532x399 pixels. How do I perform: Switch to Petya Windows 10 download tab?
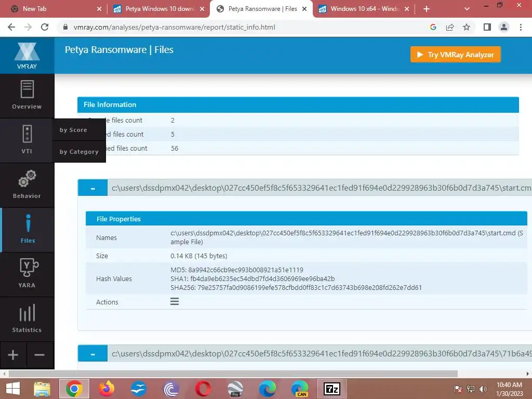coord(159,9)
